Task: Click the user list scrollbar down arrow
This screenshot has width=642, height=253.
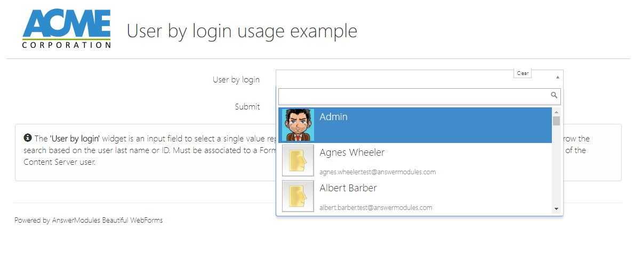Action: (556, 209)
